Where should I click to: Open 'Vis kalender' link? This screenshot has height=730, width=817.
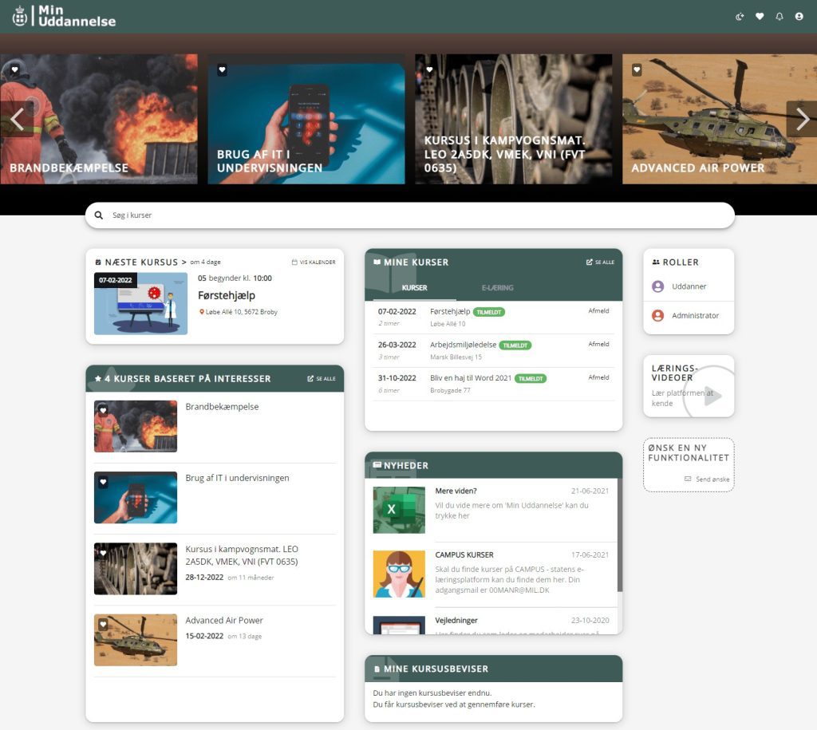point(314,262)
